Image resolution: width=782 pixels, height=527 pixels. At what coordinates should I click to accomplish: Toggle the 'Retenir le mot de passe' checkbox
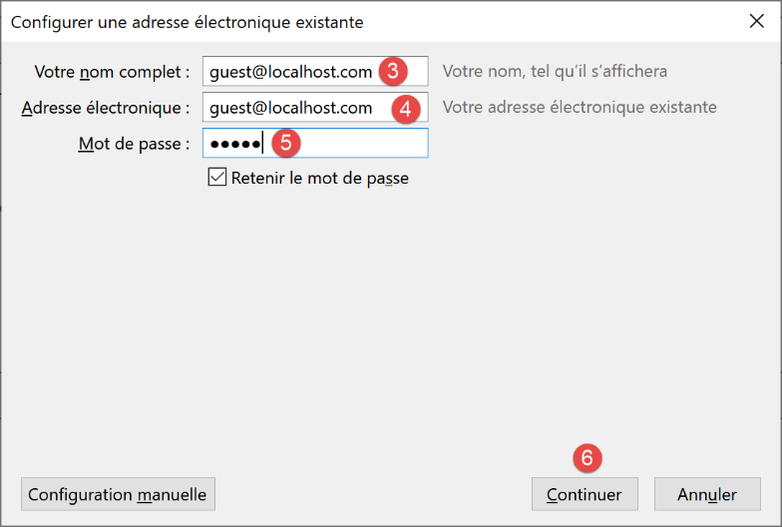point(216,178)
